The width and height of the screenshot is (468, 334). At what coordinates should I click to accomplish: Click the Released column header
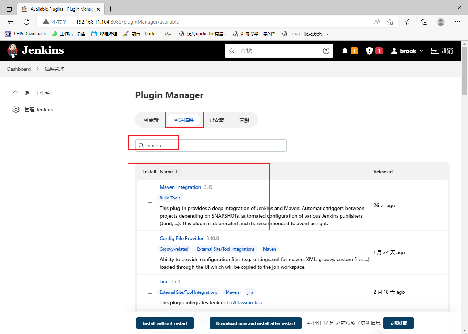pyautogui.click(x=383, y=172)
